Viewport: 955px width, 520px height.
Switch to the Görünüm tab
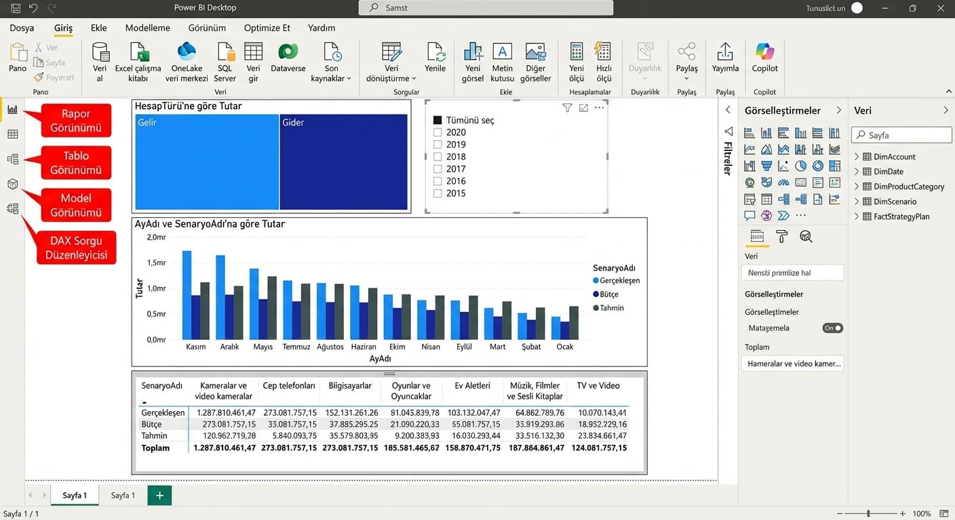pos(206,28)
